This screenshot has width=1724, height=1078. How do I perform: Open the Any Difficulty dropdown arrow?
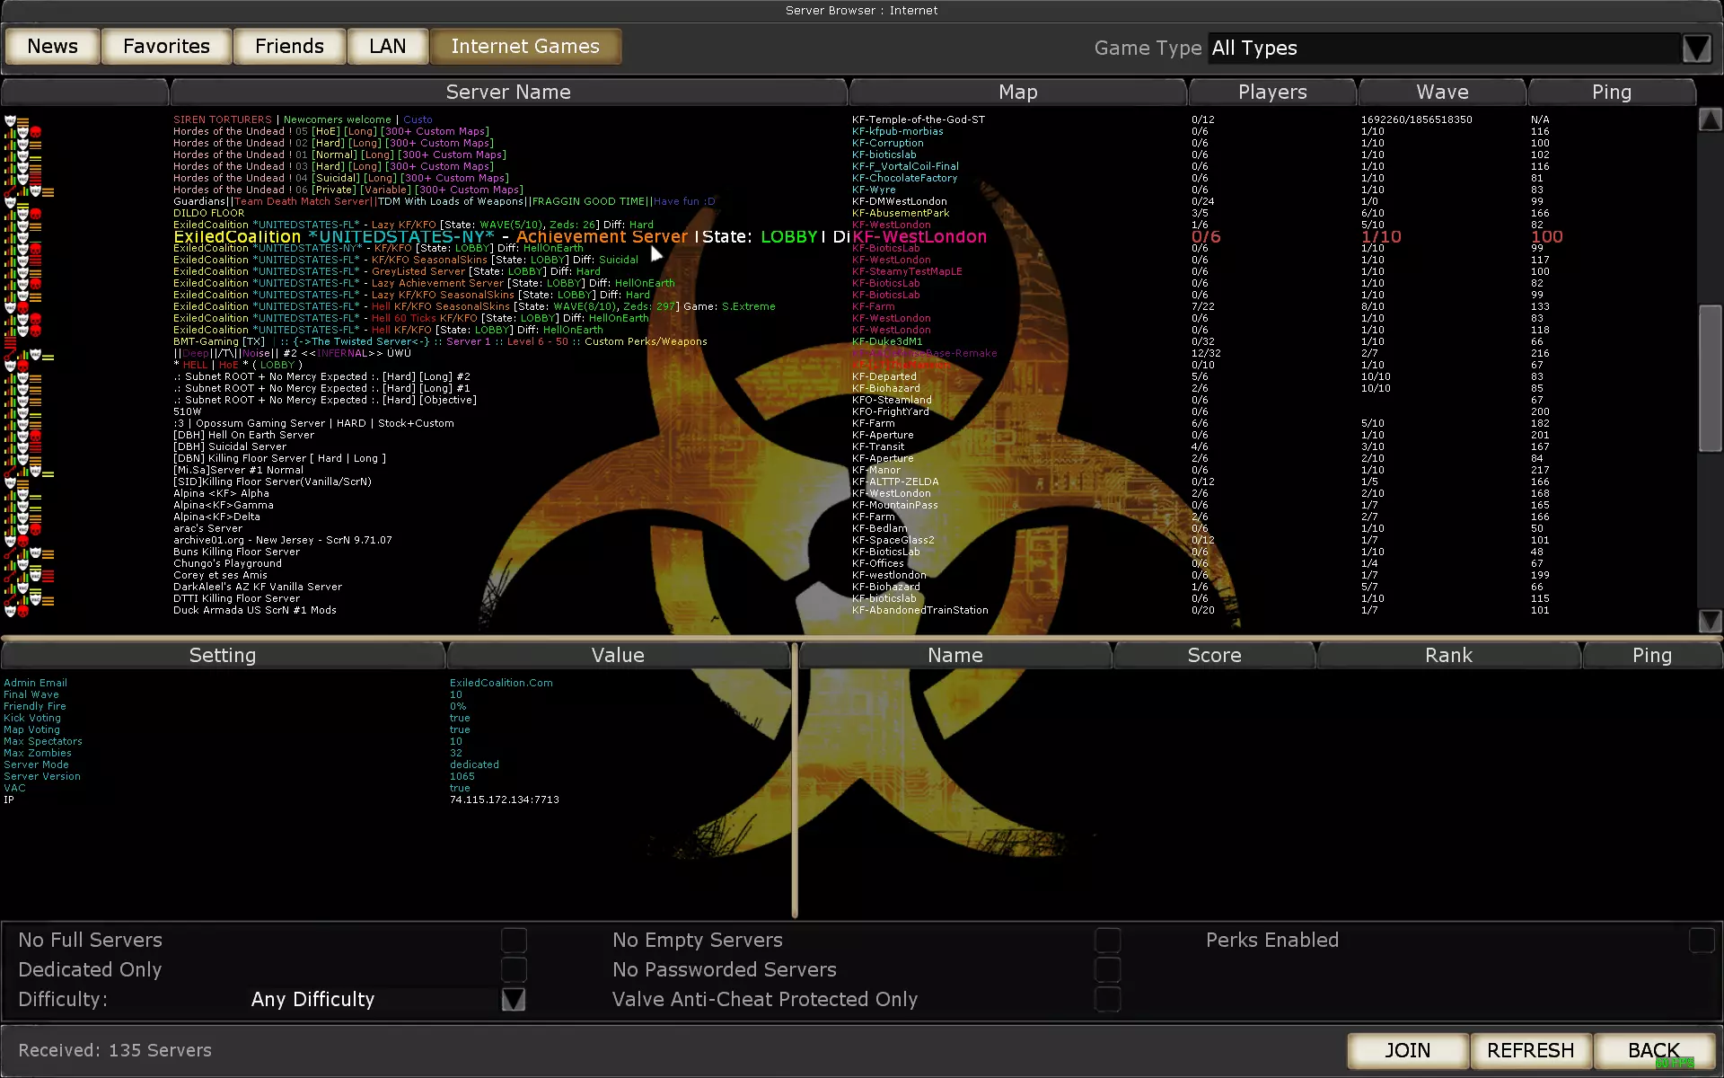(513, 999)
